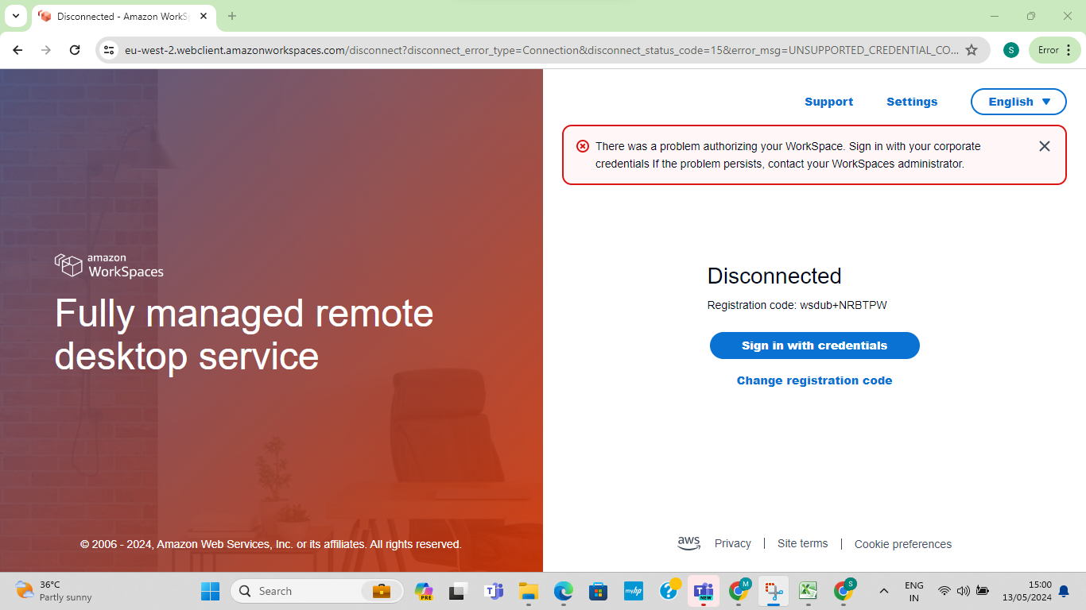Click the ENG IN language indicator
The width and height of the screenshot is (1086, 610).
pos(914,591)
